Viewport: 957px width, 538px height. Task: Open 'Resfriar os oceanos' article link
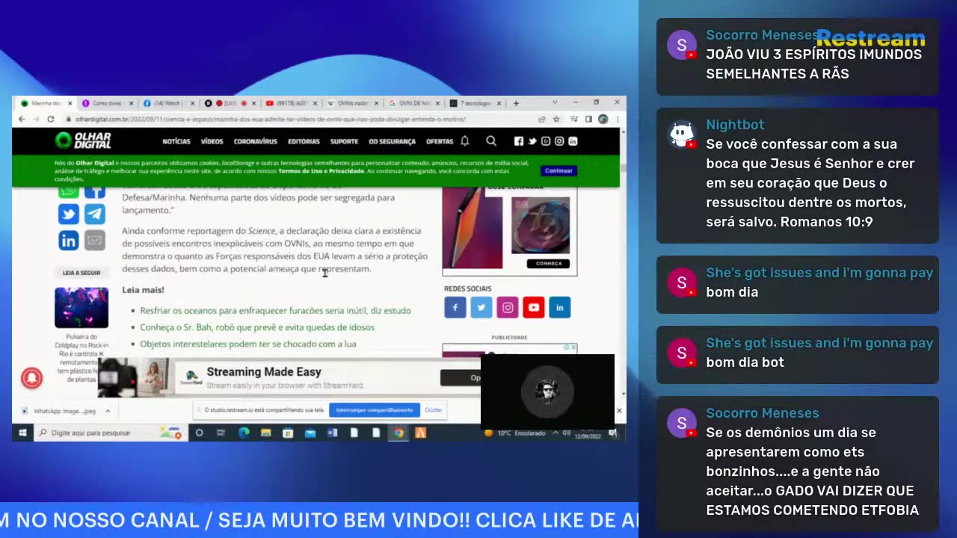(x=275, y=310)
